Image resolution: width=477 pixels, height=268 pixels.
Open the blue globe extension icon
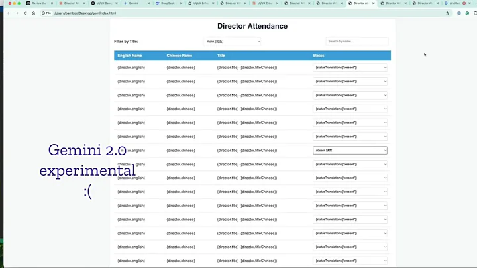[458, 13]
